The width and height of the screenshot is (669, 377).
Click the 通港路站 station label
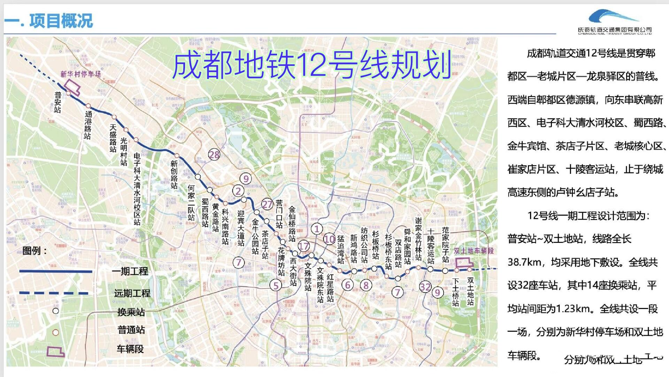pos(88,125)
